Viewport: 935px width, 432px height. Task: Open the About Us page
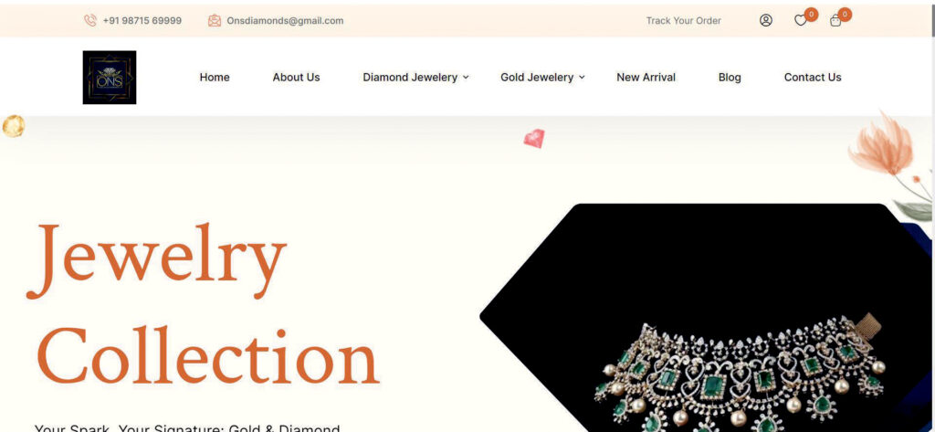(297, 77)
